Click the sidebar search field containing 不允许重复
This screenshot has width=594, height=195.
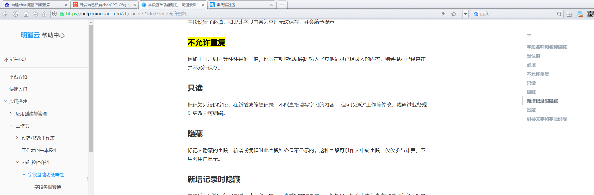click(44, 59)
